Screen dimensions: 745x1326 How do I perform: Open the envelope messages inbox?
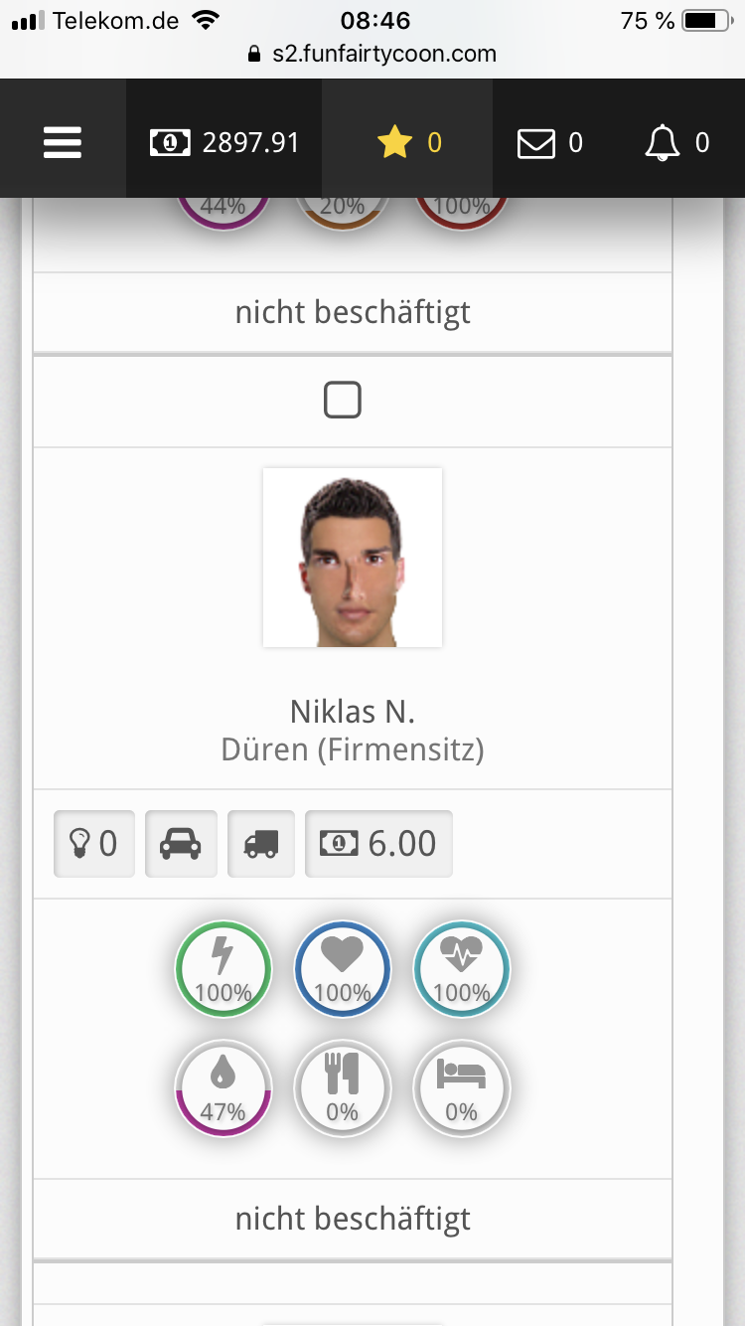point(549,143)
